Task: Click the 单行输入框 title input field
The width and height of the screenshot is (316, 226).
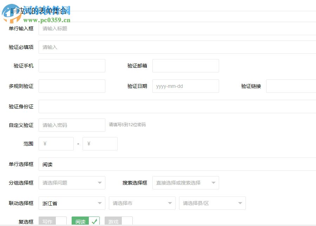Action: tap(177, 28)
